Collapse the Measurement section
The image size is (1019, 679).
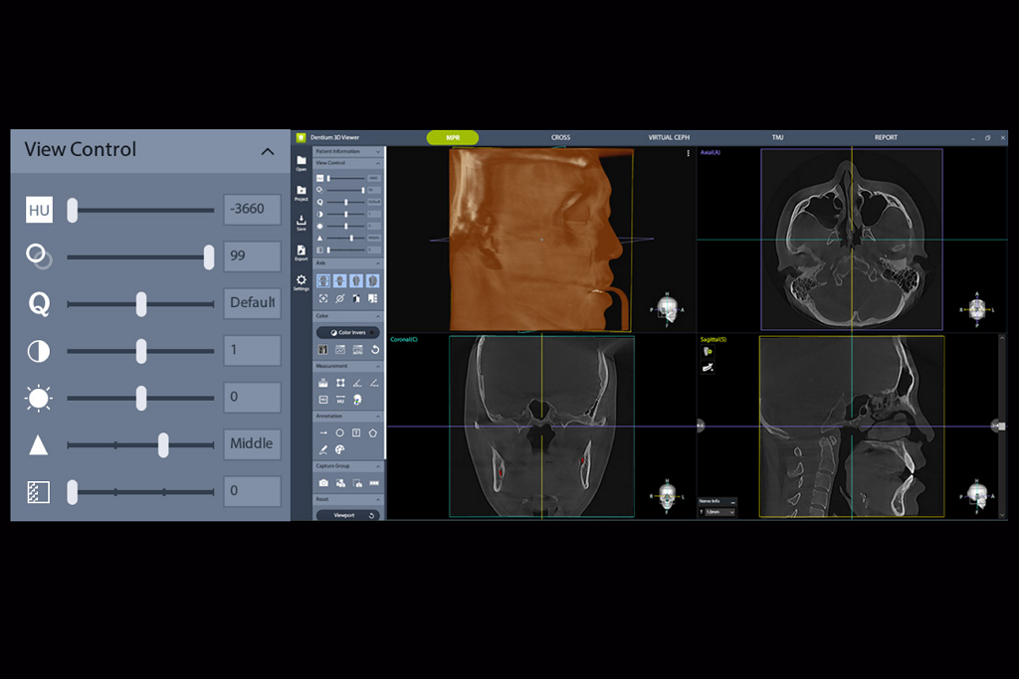click(x=378, y=366)
